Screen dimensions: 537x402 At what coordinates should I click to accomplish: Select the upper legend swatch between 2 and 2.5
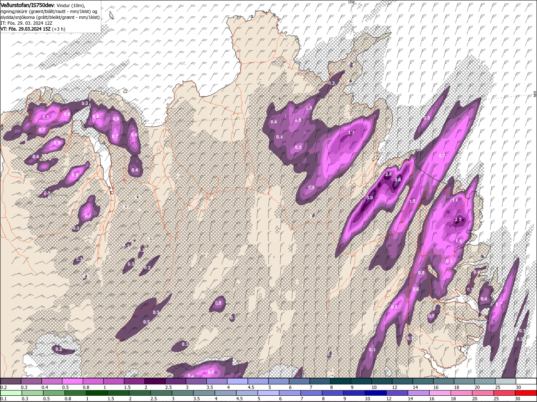[155, 381]
